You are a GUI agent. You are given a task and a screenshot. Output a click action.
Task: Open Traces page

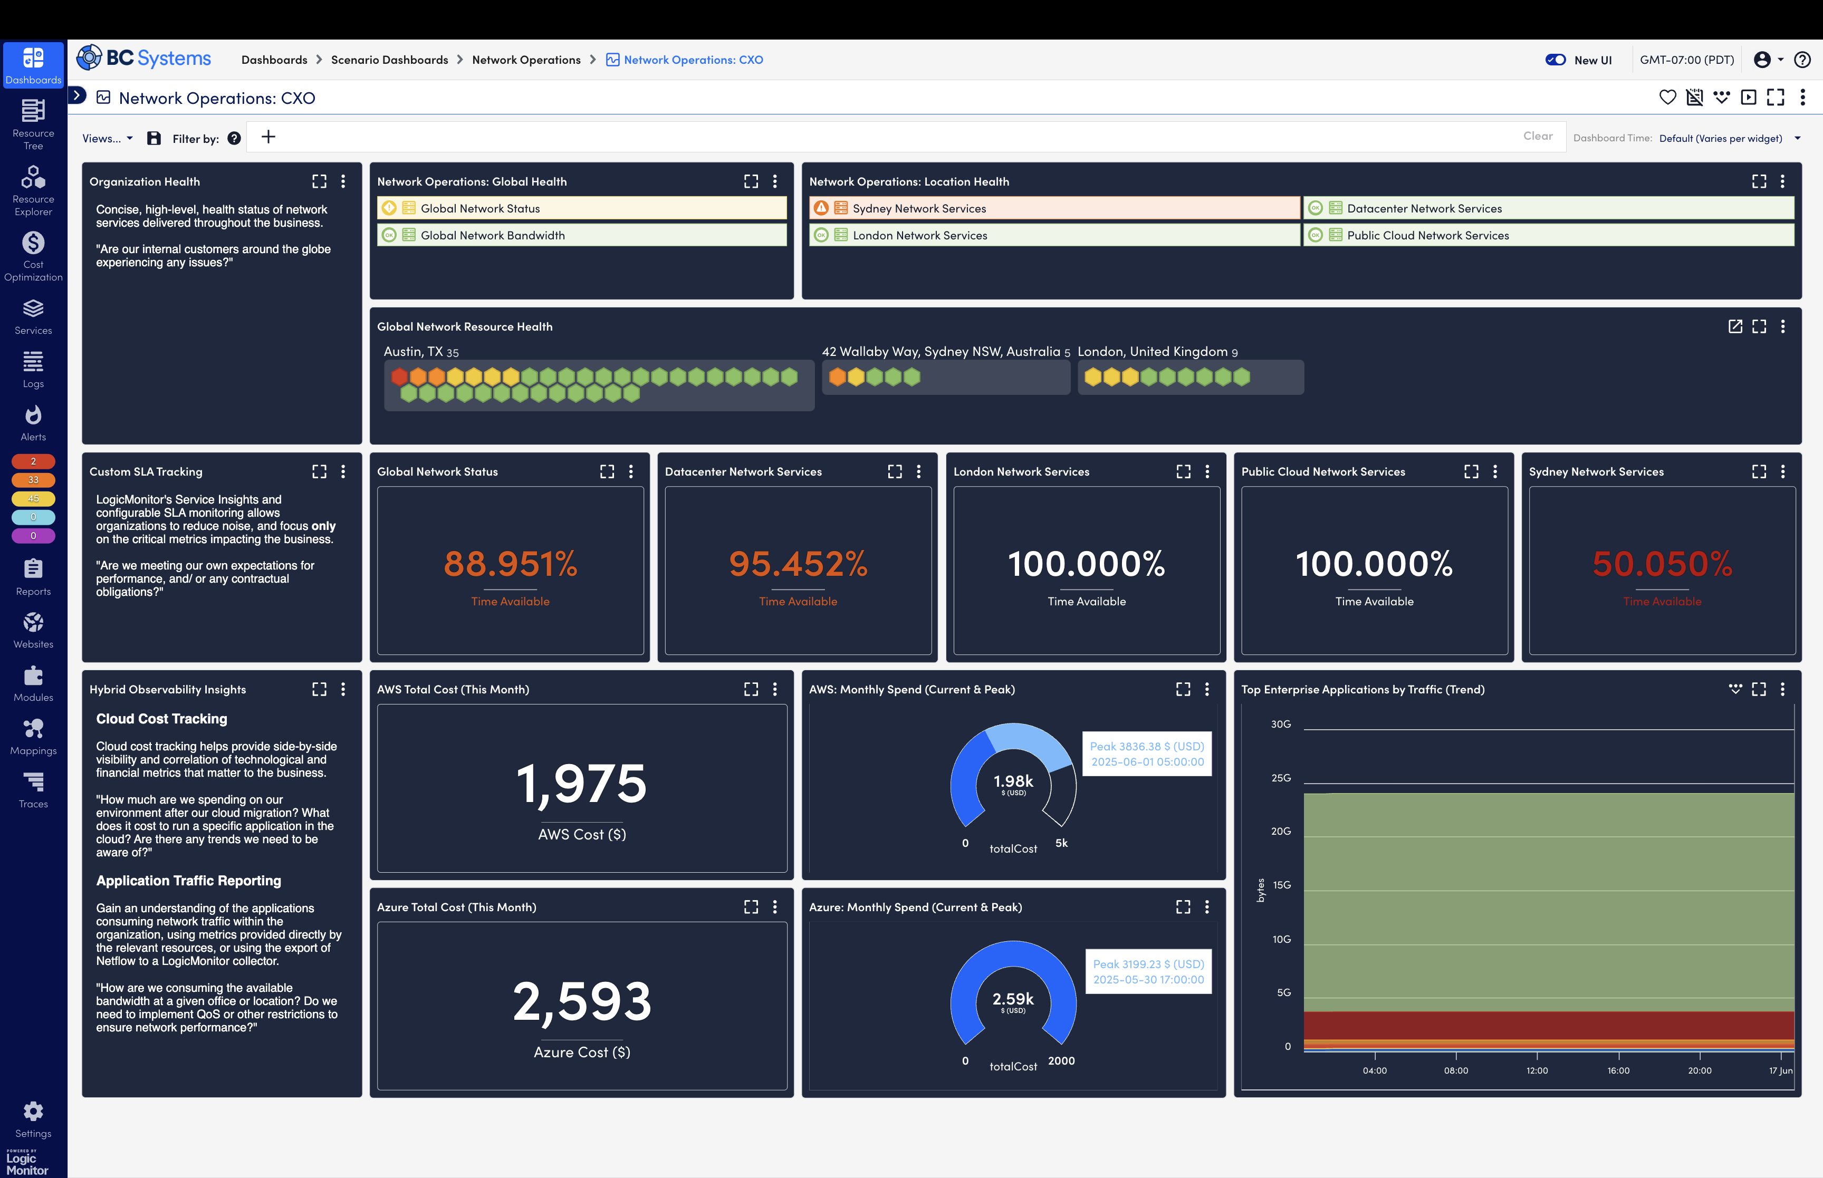pos(33,790)
